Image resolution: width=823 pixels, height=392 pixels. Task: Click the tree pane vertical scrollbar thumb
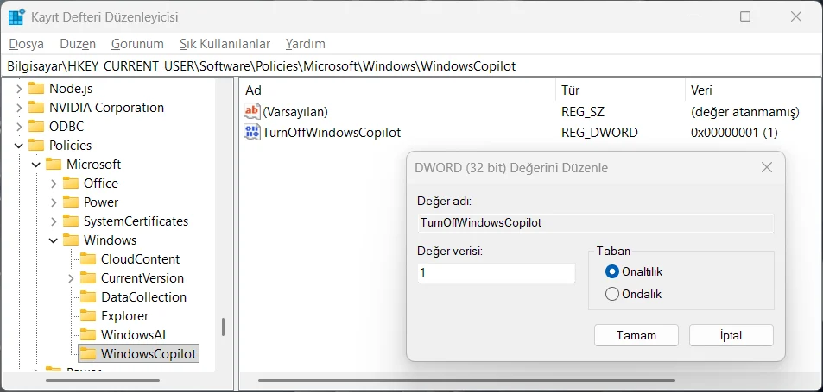[x=223, y=327]
